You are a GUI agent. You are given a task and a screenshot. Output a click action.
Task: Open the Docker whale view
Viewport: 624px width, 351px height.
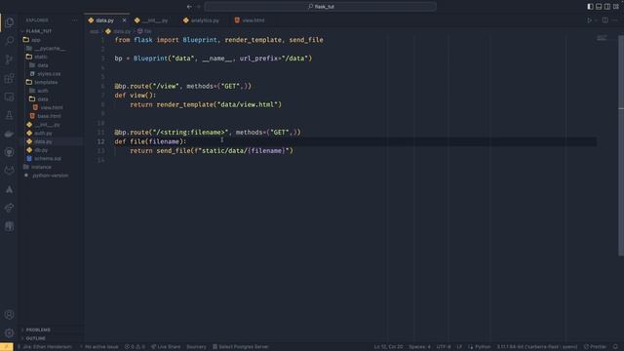[9, 135]
